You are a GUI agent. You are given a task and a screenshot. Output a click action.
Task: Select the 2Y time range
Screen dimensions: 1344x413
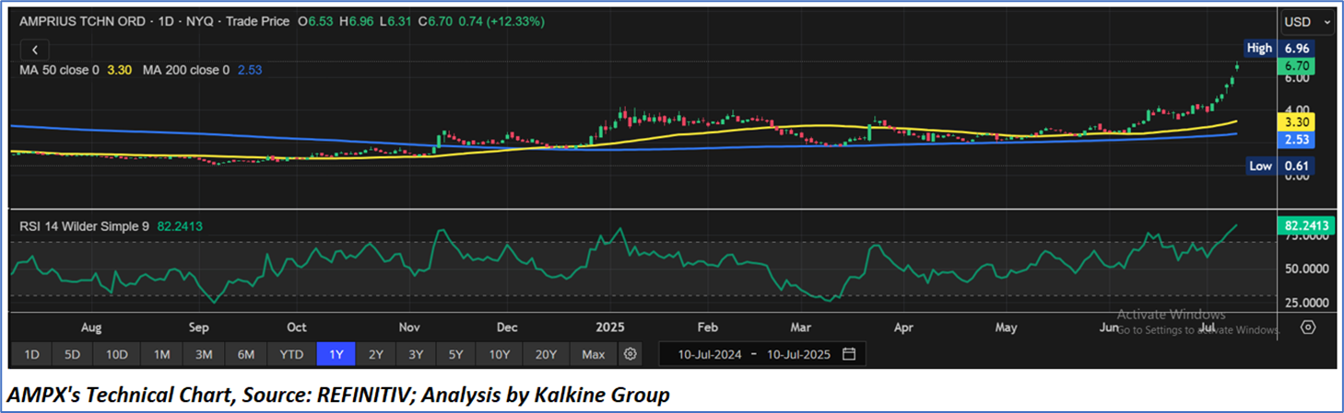375,354
